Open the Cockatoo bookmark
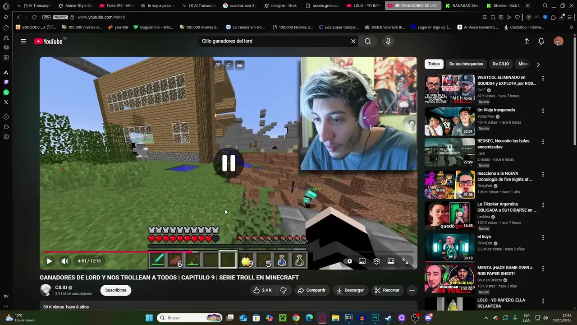The height and width of the screenshot is (325, 577). point(524,27)
